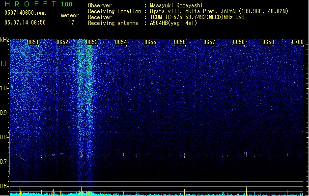Click the 0654 time marker
Image resolution: width=309 pixels, height=196 pixels.
click(121, 42)
